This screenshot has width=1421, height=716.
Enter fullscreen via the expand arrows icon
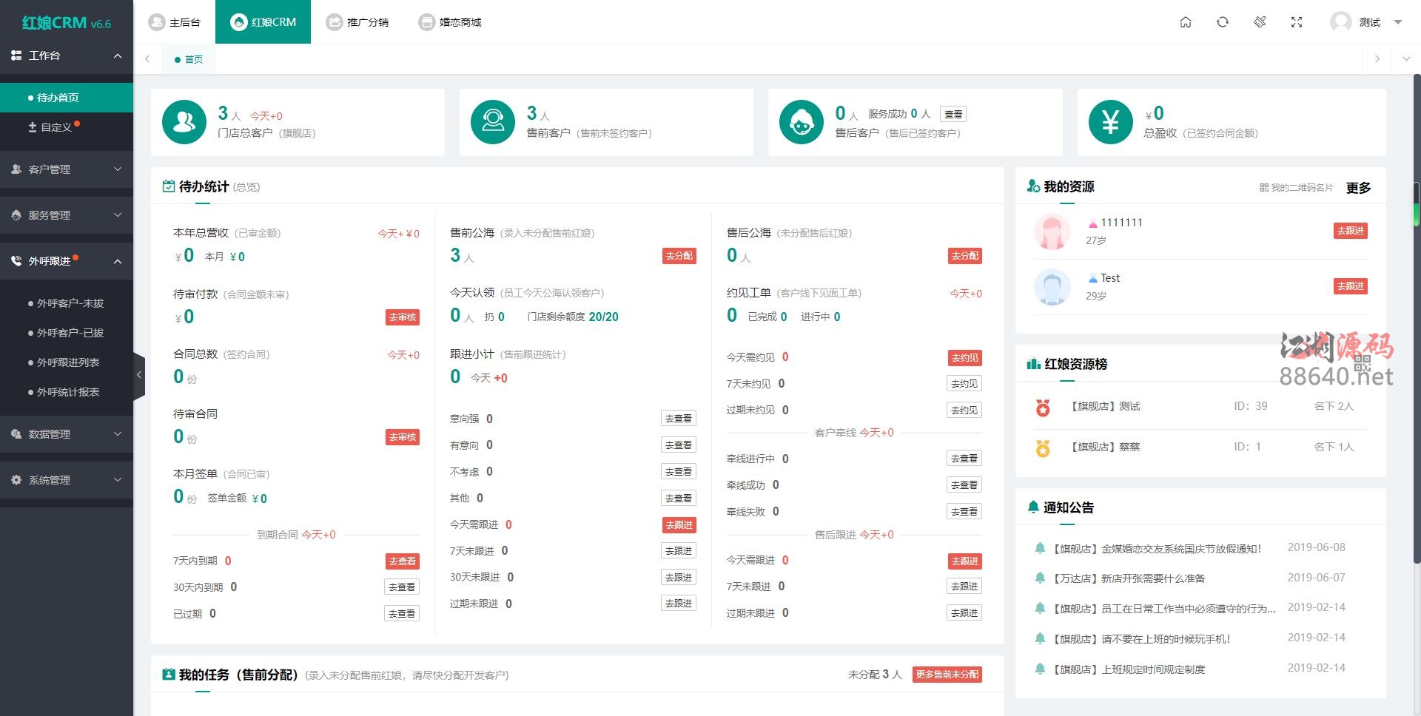point(1297,22)
